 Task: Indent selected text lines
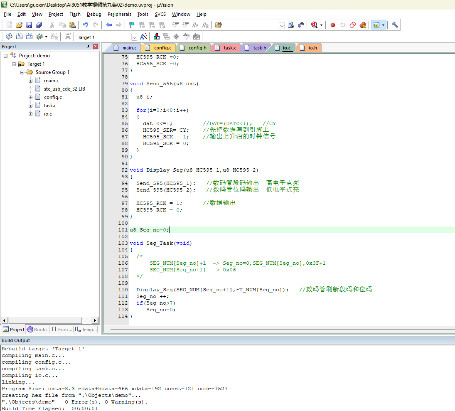175,25
